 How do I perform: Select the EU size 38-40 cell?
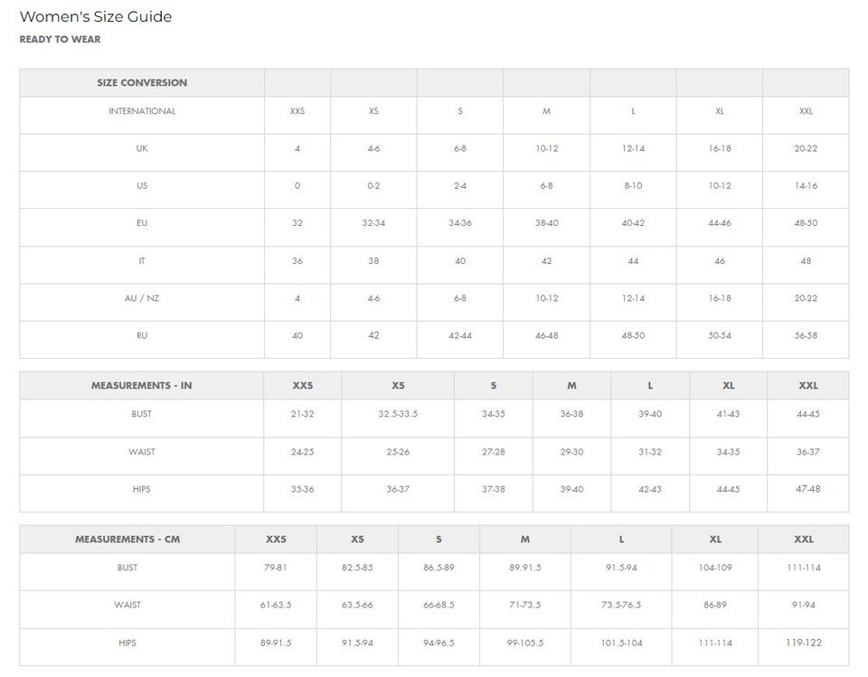(x=546, y=223)
